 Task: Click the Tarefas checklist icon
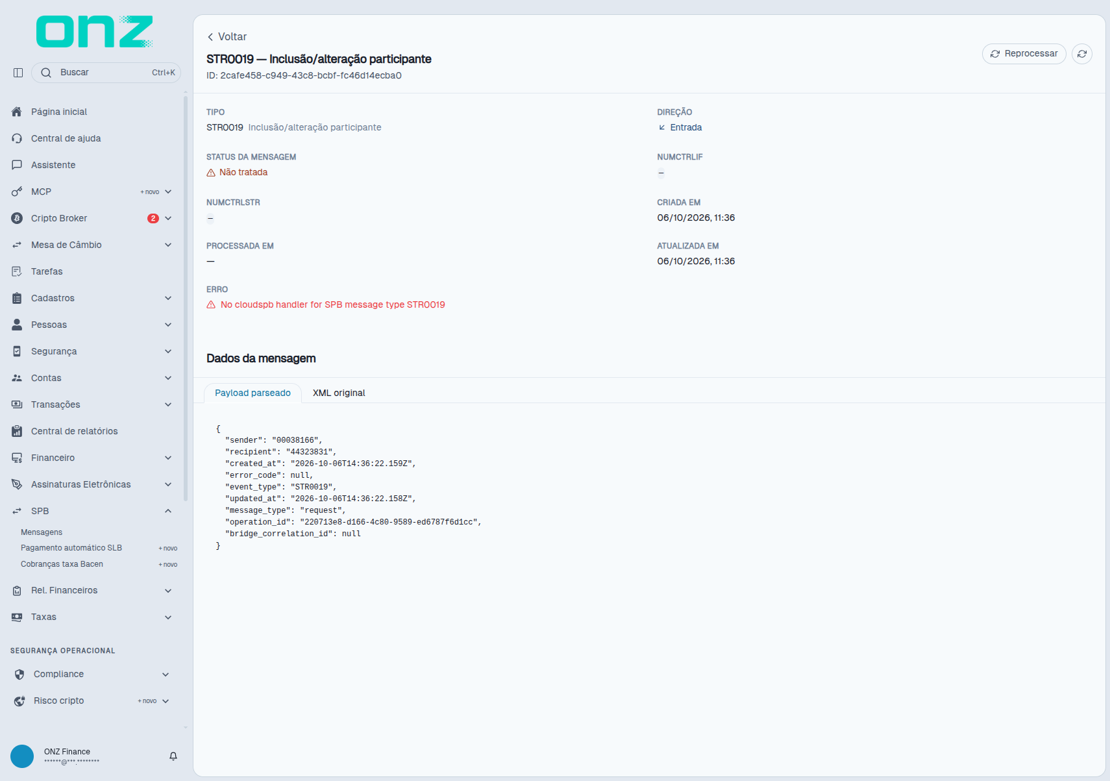[17, 271]
